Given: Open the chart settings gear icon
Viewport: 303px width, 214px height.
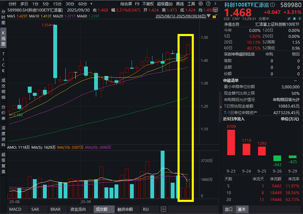Looking at the screenshot, I should pyautogui.click(x=201, y=4).
